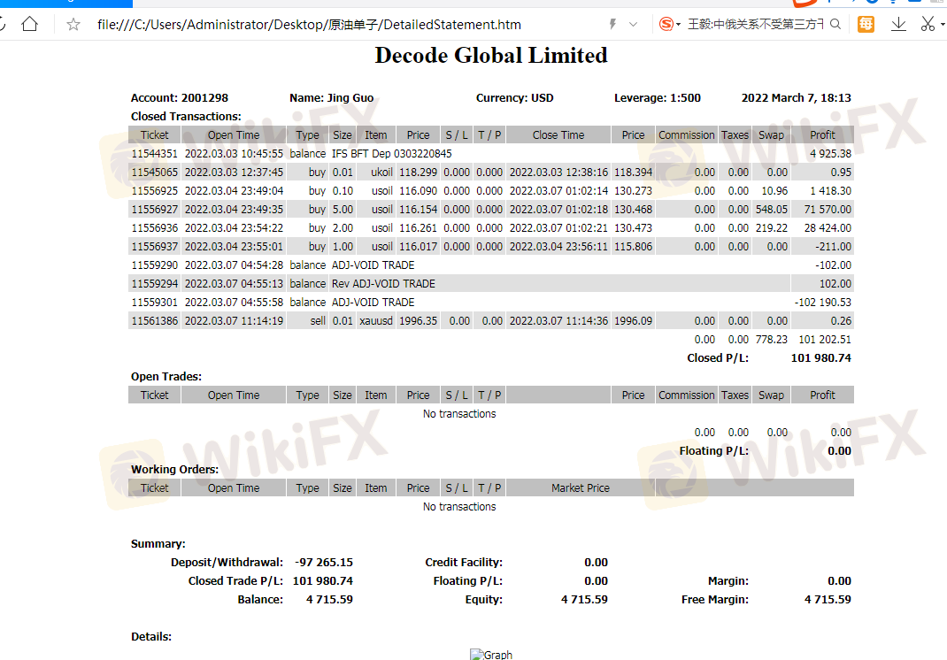Open the Sogou search engine selector
947x660 pixels.
click(x=669, y=24)
